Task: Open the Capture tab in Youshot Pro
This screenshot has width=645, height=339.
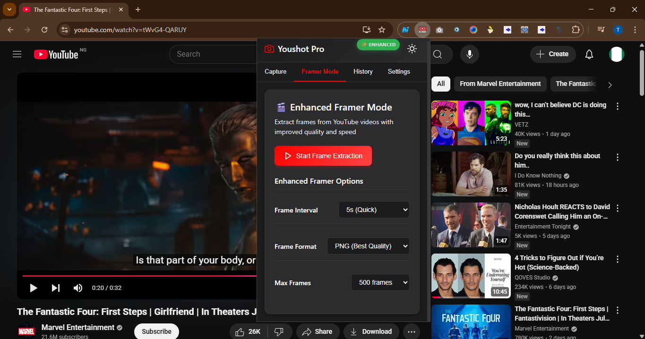Action: tap(275, 71)
